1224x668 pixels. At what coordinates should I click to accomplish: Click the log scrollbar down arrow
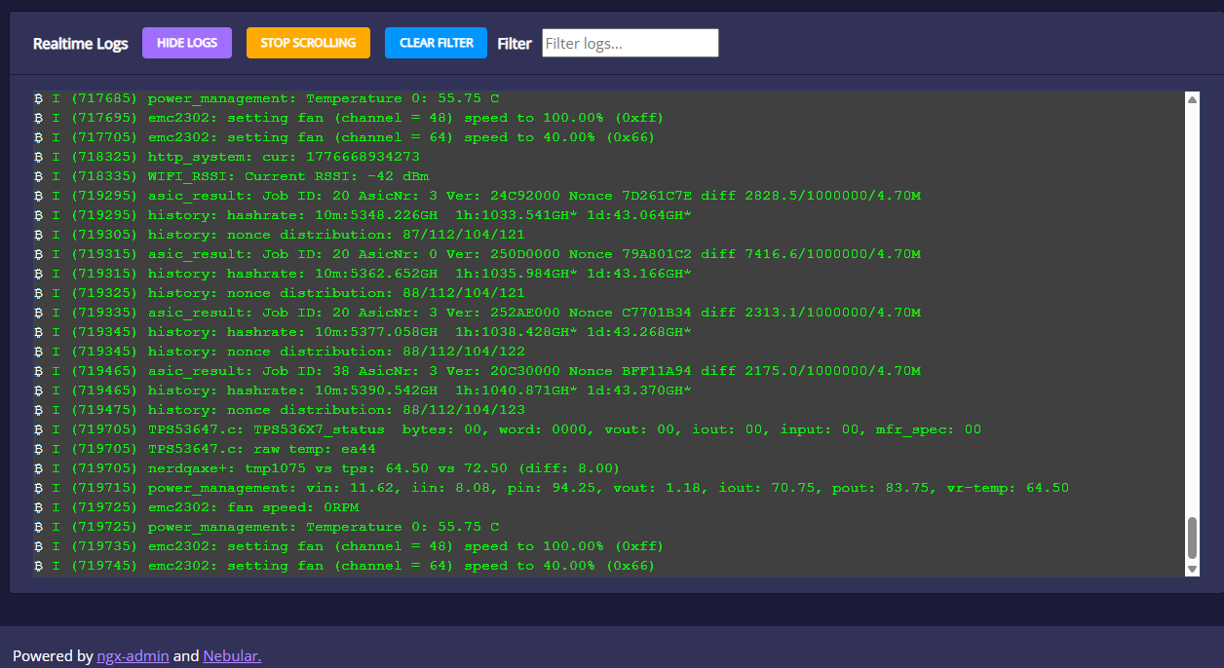(x=1192, y=569)
